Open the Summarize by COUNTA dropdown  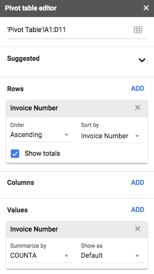point(41,256)
